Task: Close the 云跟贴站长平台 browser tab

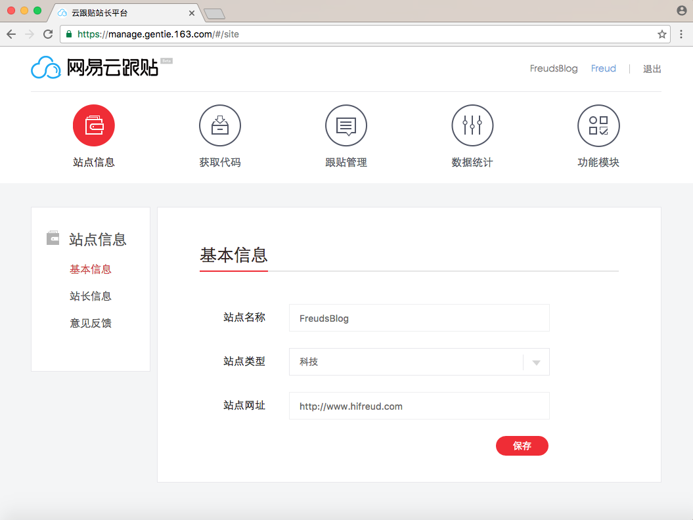Action: click(x=191, y=12)
